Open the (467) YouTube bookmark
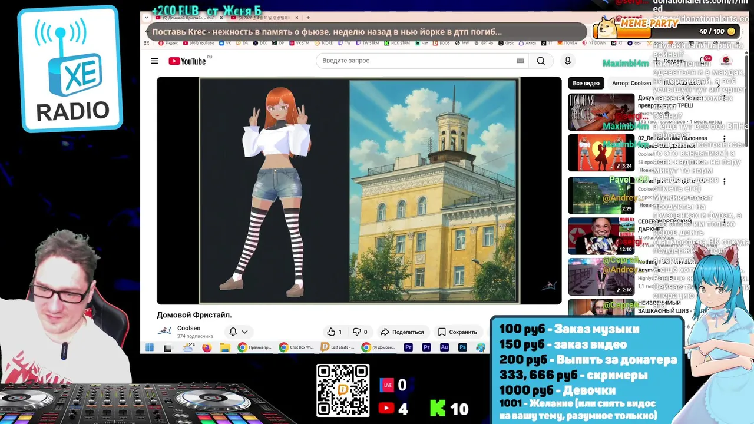This screenshot has width=754, height=424. click(x=199, y=43)
